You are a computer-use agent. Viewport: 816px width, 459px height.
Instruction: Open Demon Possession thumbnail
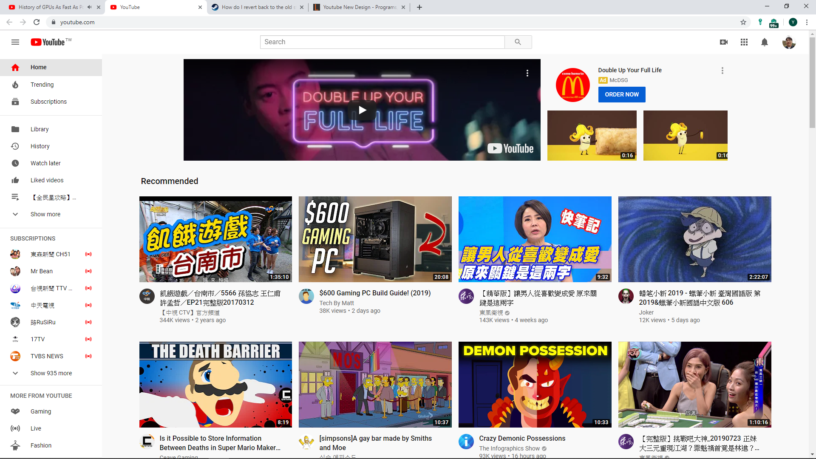tap(535, 385)
